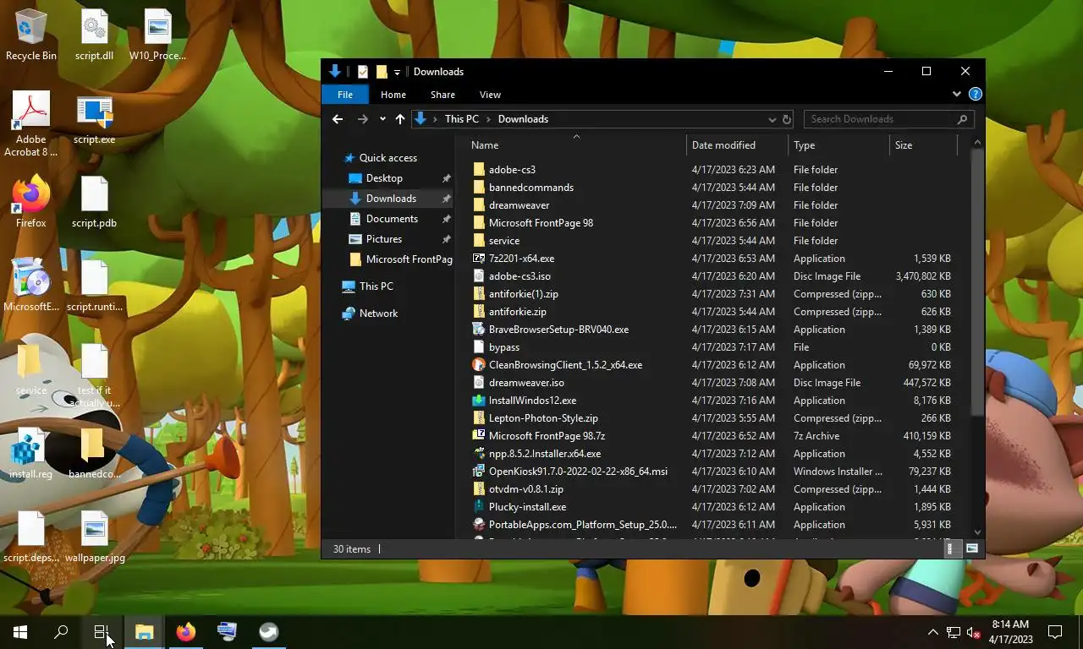Open Customize Quick Access Toolbar dropdown

pyautogui.click(x=397, y=73)
